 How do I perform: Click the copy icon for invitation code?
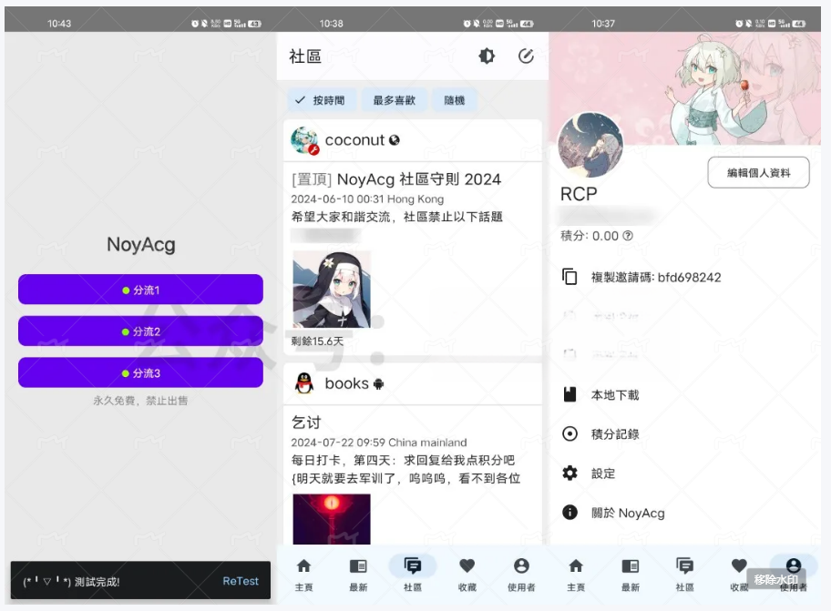pos(569,277)
